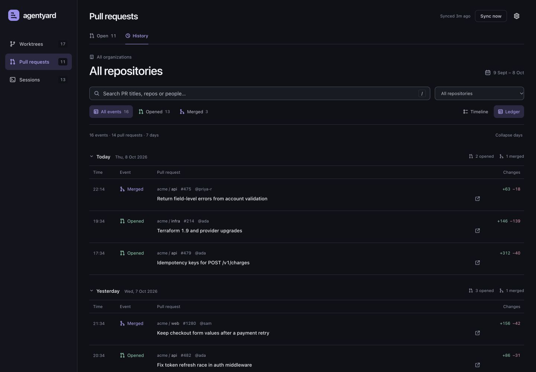This screenshot has width=536, height=372.
Task: Open the All repositories dropdown
Action: click(x=479, y=93)
